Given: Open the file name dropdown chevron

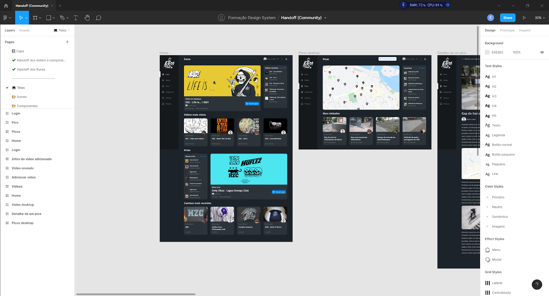Looking at the screenshot, I should [x=325, y=18].
